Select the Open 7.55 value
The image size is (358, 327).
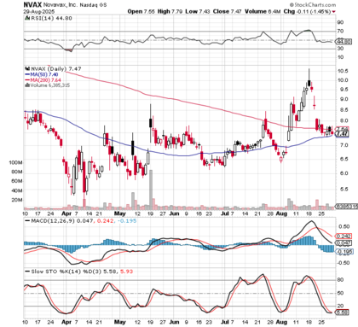(x=141, y=12)
